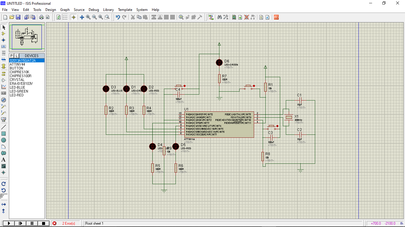The height and width of the screenshot is (227, 405).
Task: Flip vertically with the Y-mirror button
Action: (4, 211)
